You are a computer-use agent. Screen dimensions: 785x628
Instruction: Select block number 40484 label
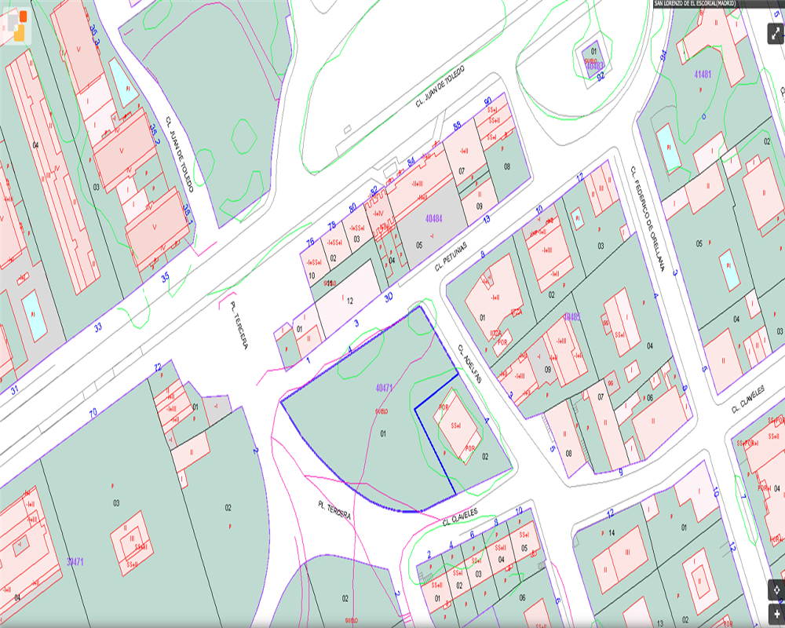[x=433, y=218]
